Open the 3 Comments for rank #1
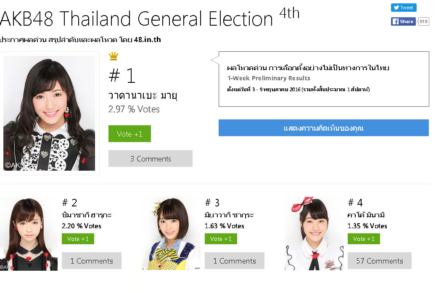The image size is (436, 293). tap(151, 158)
